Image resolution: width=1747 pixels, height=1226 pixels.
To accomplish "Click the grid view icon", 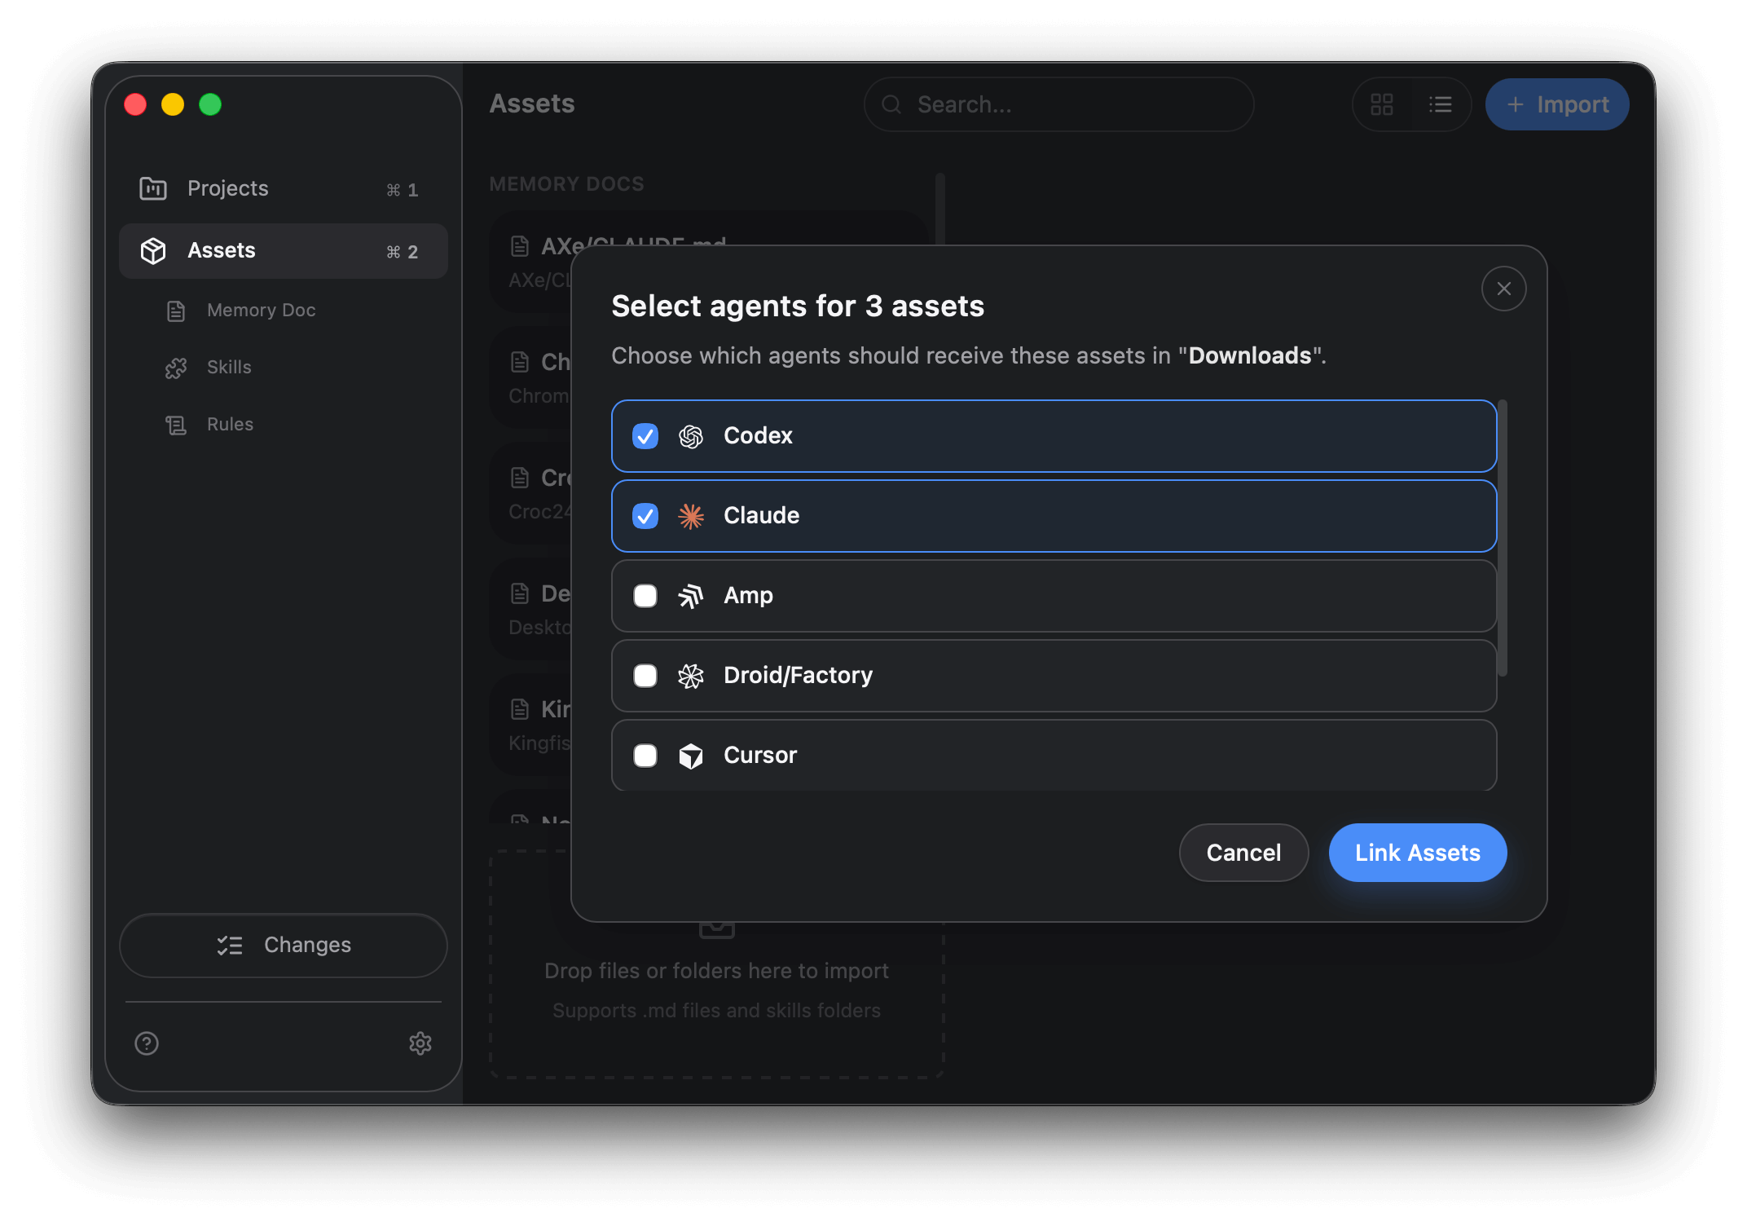I will pos(1382,104).
